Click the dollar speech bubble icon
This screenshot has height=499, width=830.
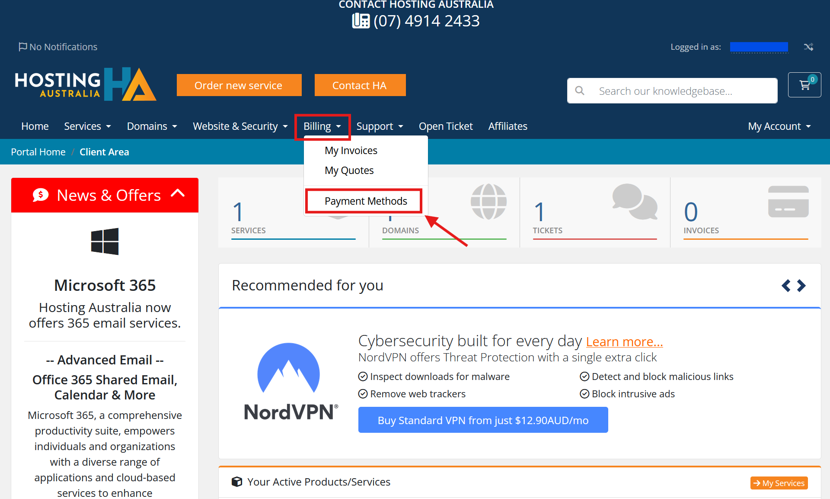41,195
